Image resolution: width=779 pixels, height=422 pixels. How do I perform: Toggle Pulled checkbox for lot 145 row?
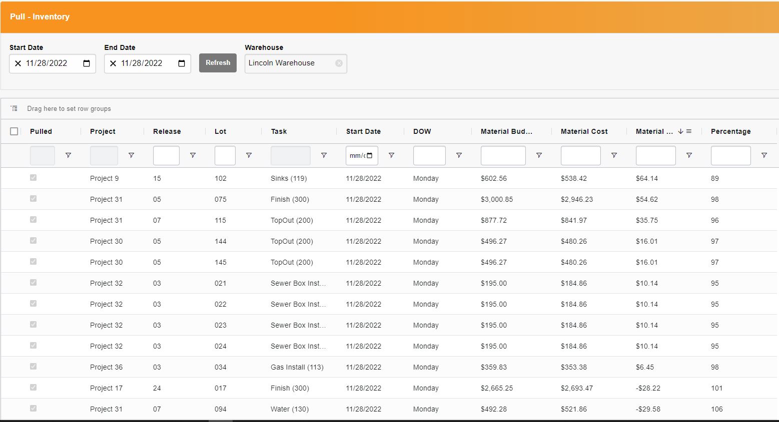click(x=33, y=262)
